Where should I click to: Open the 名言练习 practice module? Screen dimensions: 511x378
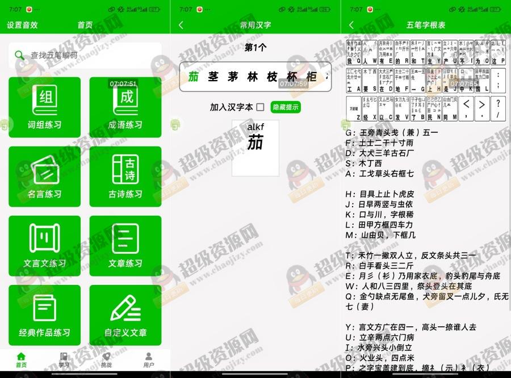click(45, 176)
